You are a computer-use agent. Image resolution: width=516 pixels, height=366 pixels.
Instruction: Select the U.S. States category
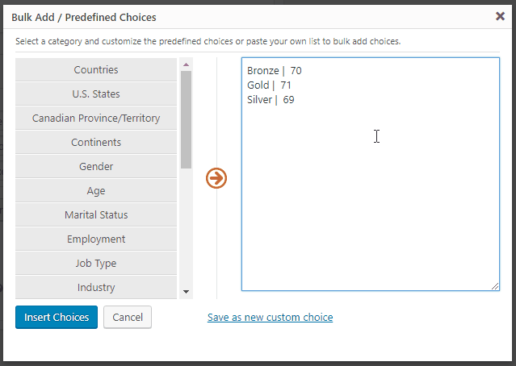click(96, 94)
